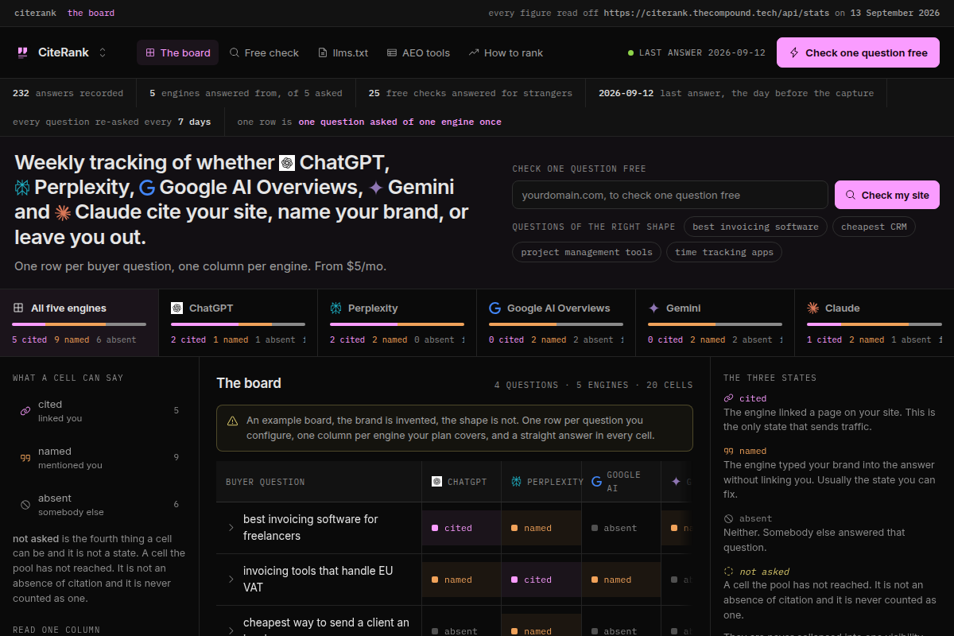
Task: Expand 'best invoicing software for freelancers' row
Action: click(x=231, y=528)
